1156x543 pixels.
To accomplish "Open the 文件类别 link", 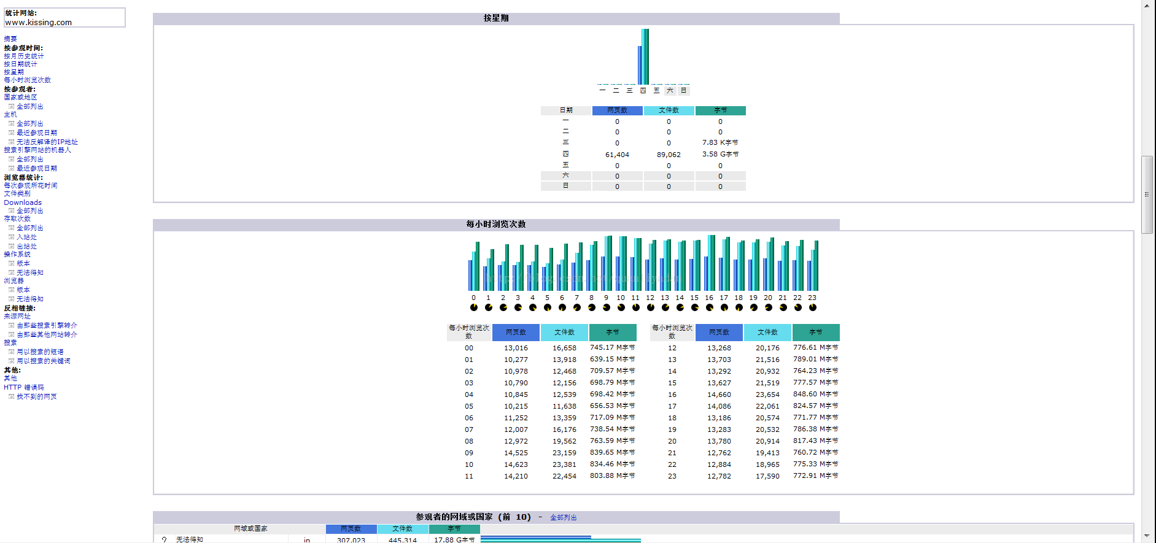I will (17, 193).
